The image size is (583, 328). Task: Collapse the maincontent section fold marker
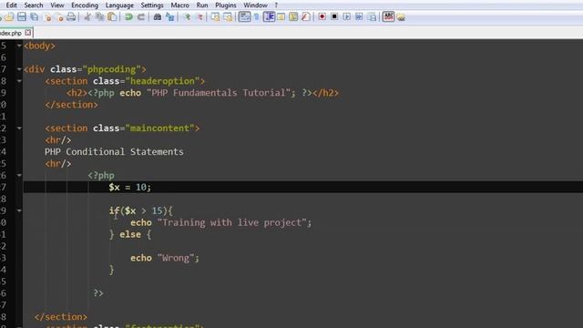[x=19, y=128]
